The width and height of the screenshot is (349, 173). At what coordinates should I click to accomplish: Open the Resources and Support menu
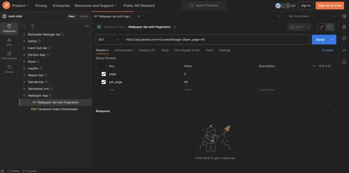[96, 6]
